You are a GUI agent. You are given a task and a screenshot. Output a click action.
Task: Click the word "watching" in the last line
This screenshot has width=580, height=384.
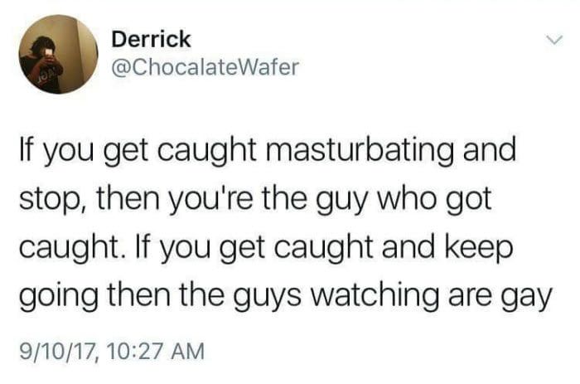(x=374, y=295)
